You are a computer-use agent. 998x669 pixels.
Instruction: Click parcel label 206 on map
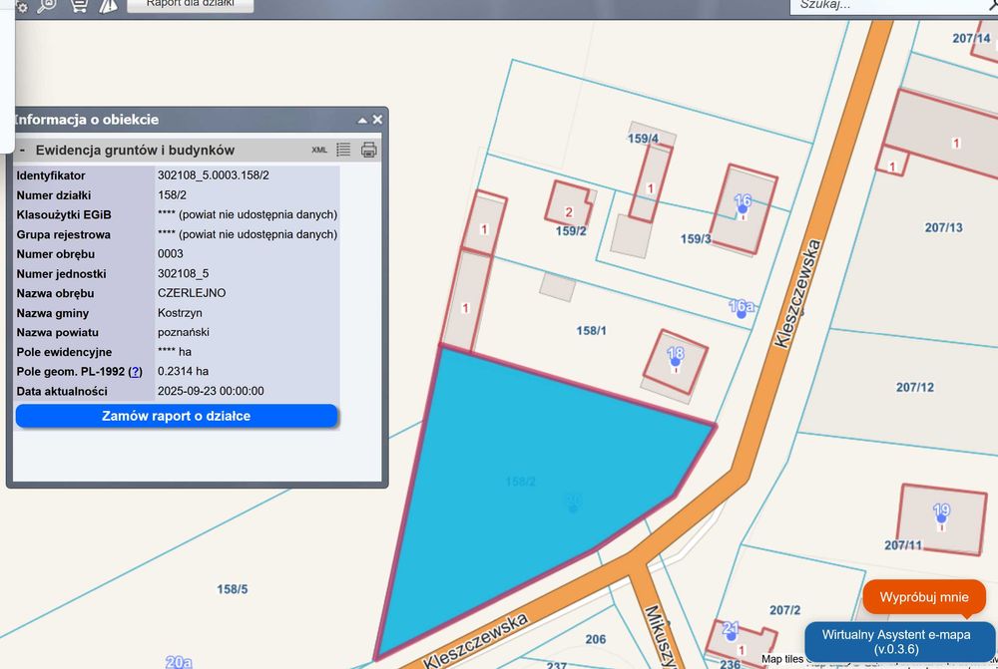596,639
